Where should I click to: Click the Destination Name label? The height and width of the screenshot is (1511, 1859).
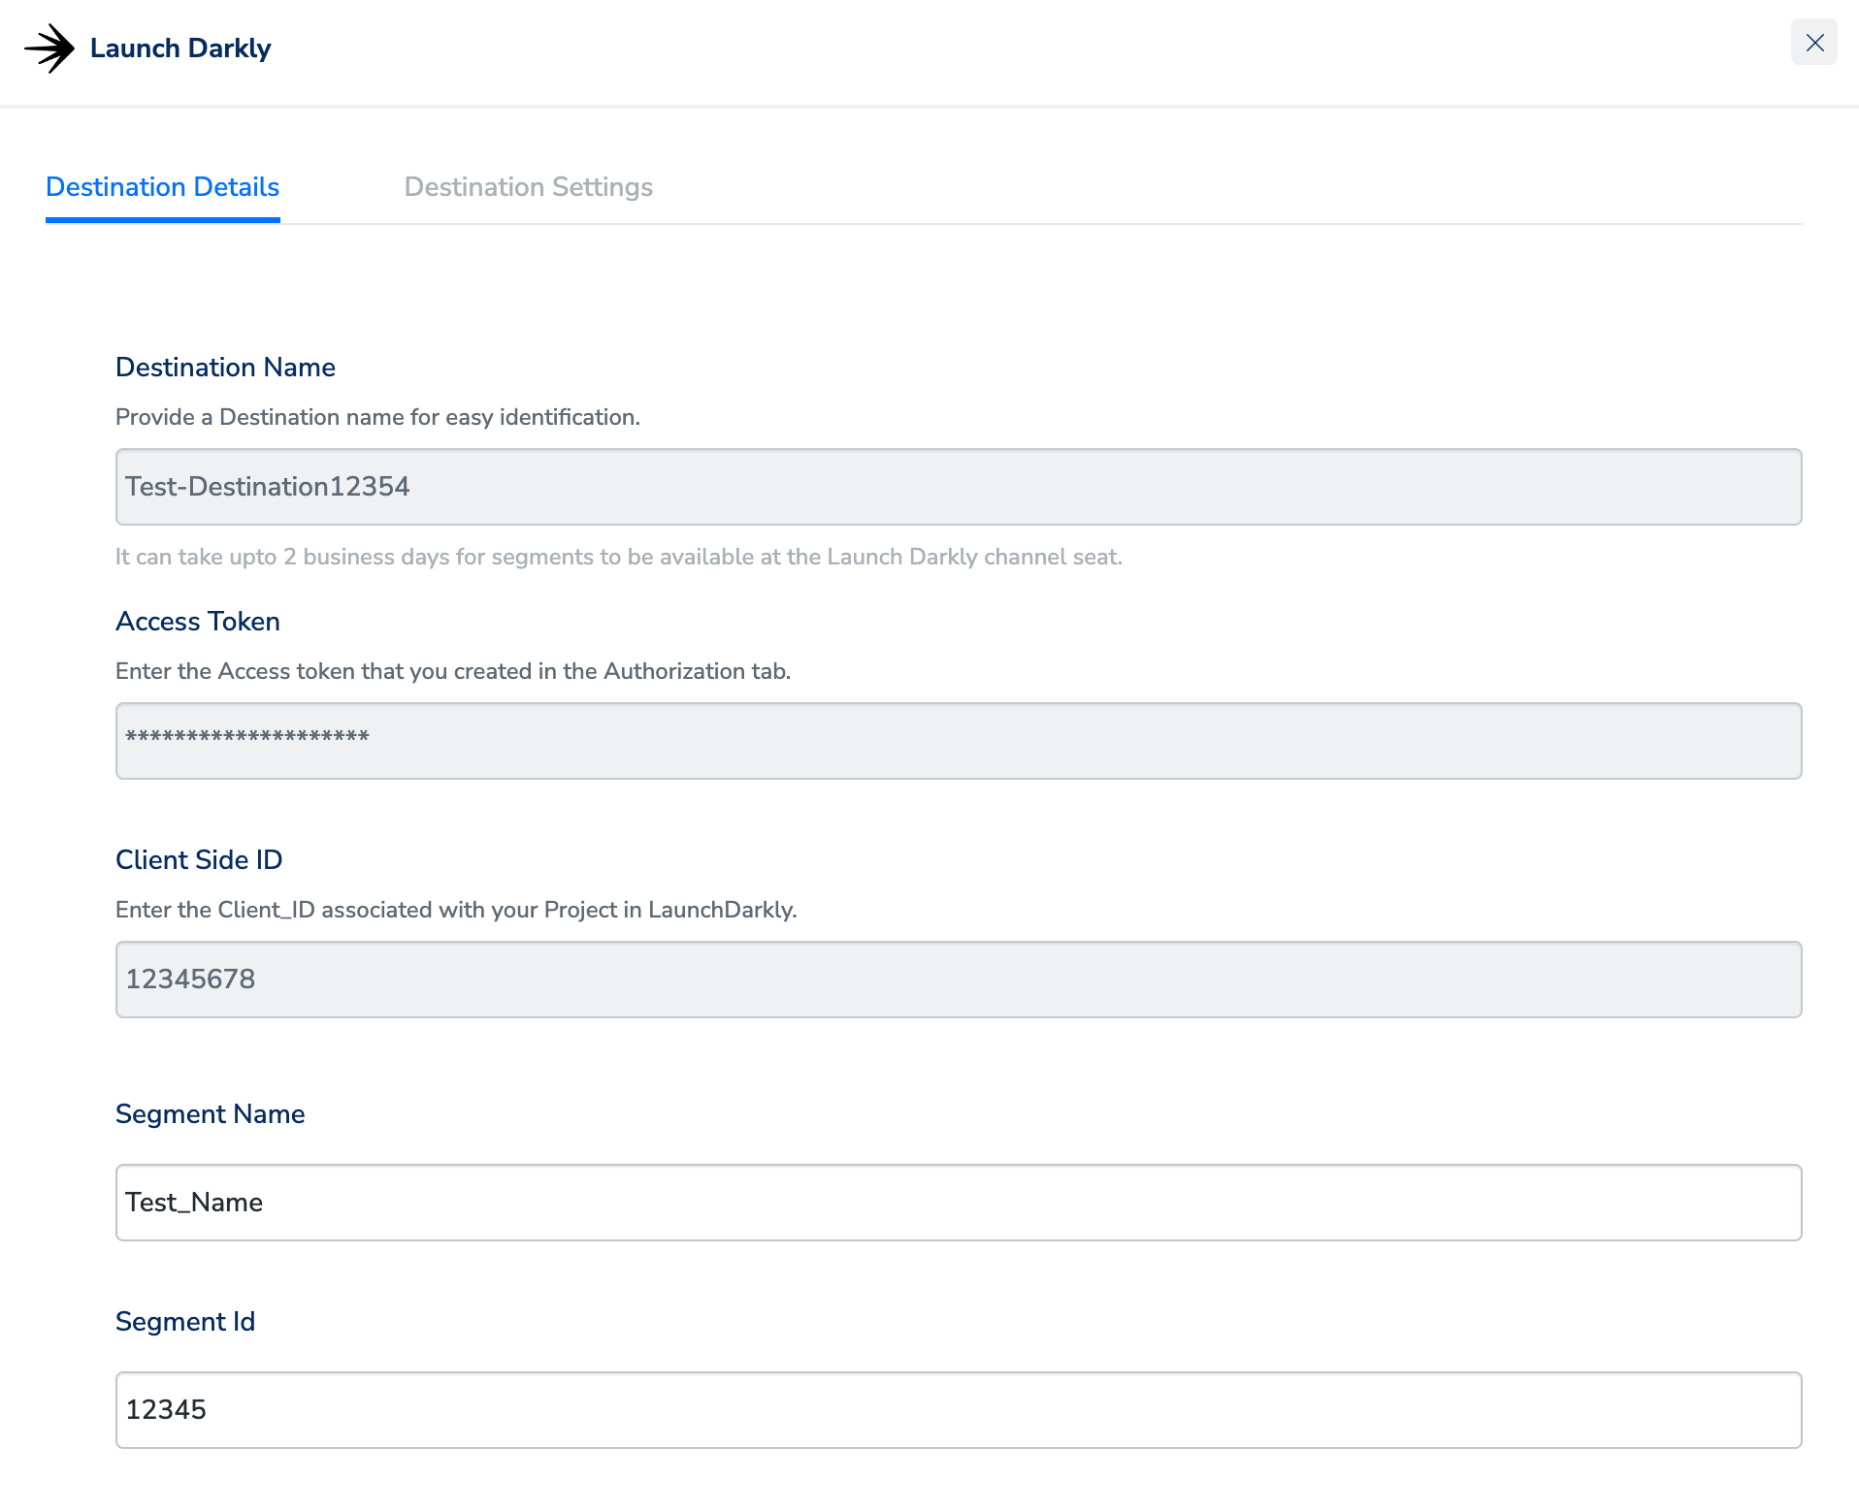coord(225,368)
